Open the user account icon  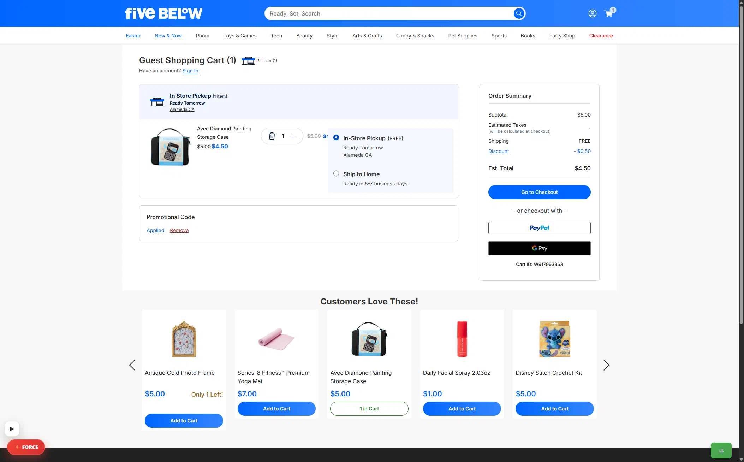[592, 13]
